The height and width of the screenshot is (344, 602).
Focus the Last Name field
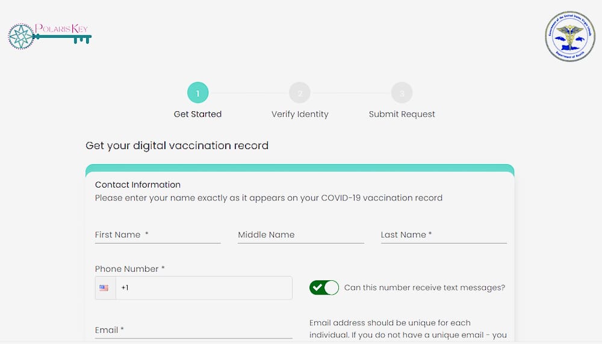[x=444, y=235]
